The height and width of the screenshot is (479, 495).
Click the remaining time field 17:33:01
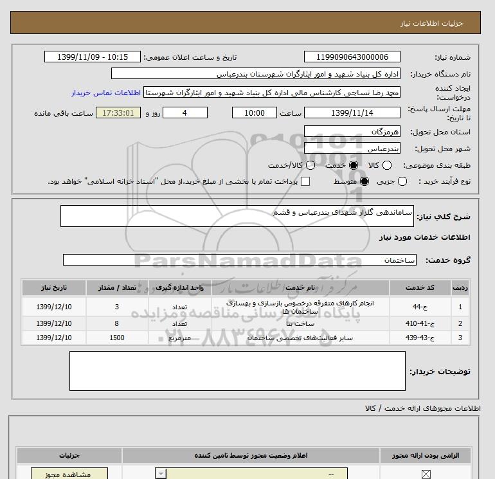(118, 113)
